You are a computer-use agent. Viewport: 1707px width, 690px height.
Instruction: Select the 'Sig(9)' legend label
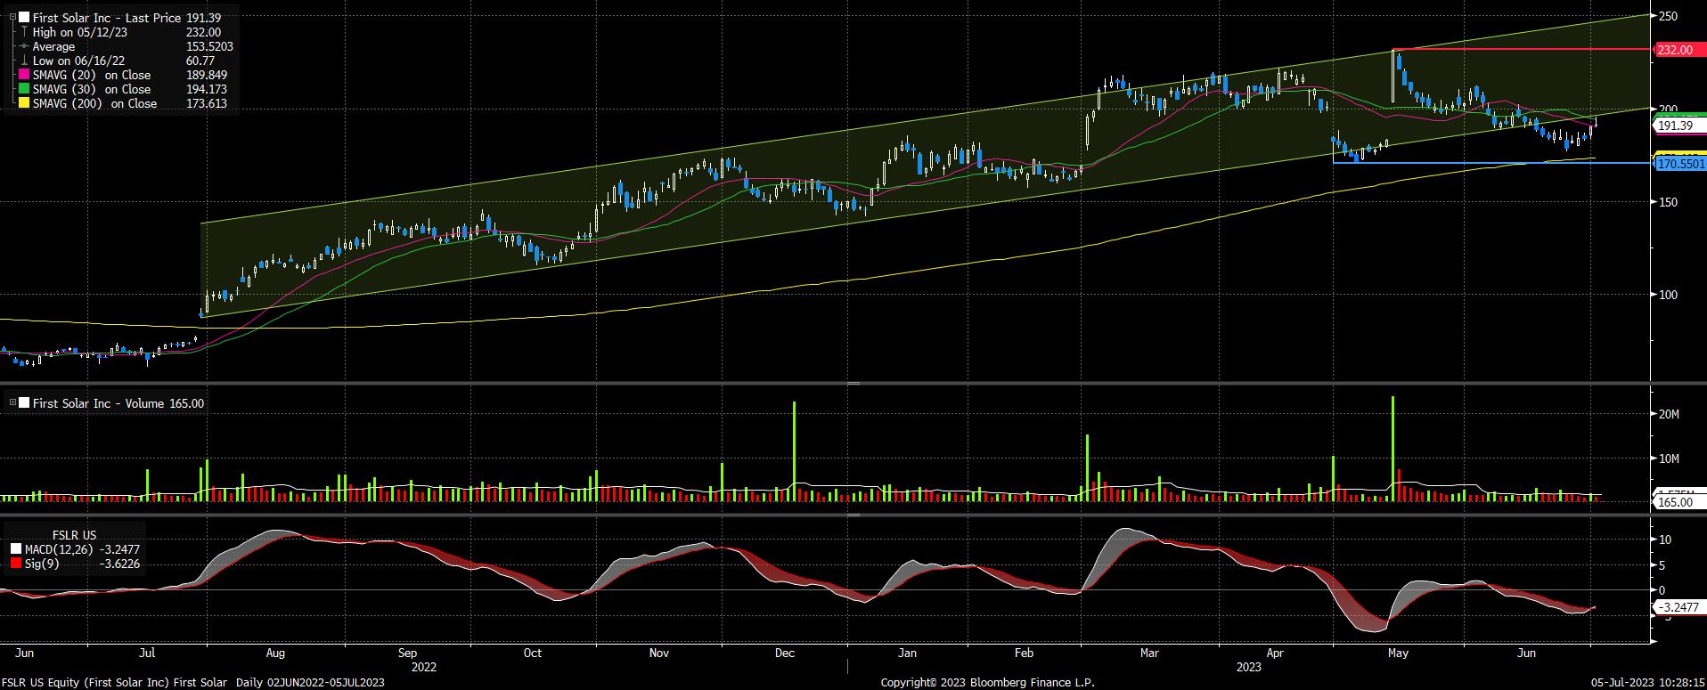[41, 564]
